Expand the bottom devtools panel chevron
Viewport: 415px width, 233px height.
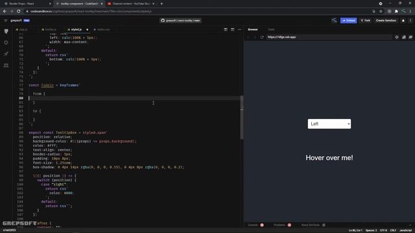(410, 225)
